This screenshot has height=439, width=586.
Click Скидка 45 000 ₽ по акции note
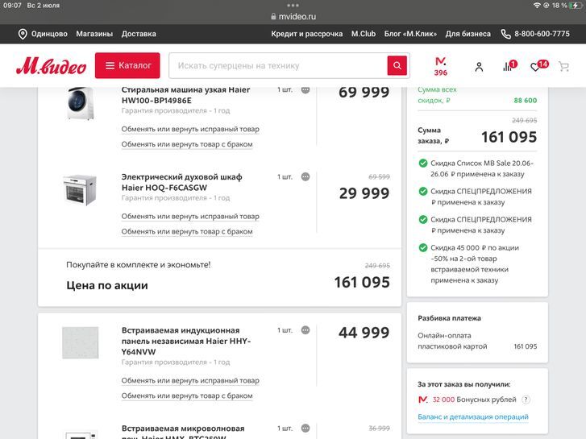click(475, 263)
